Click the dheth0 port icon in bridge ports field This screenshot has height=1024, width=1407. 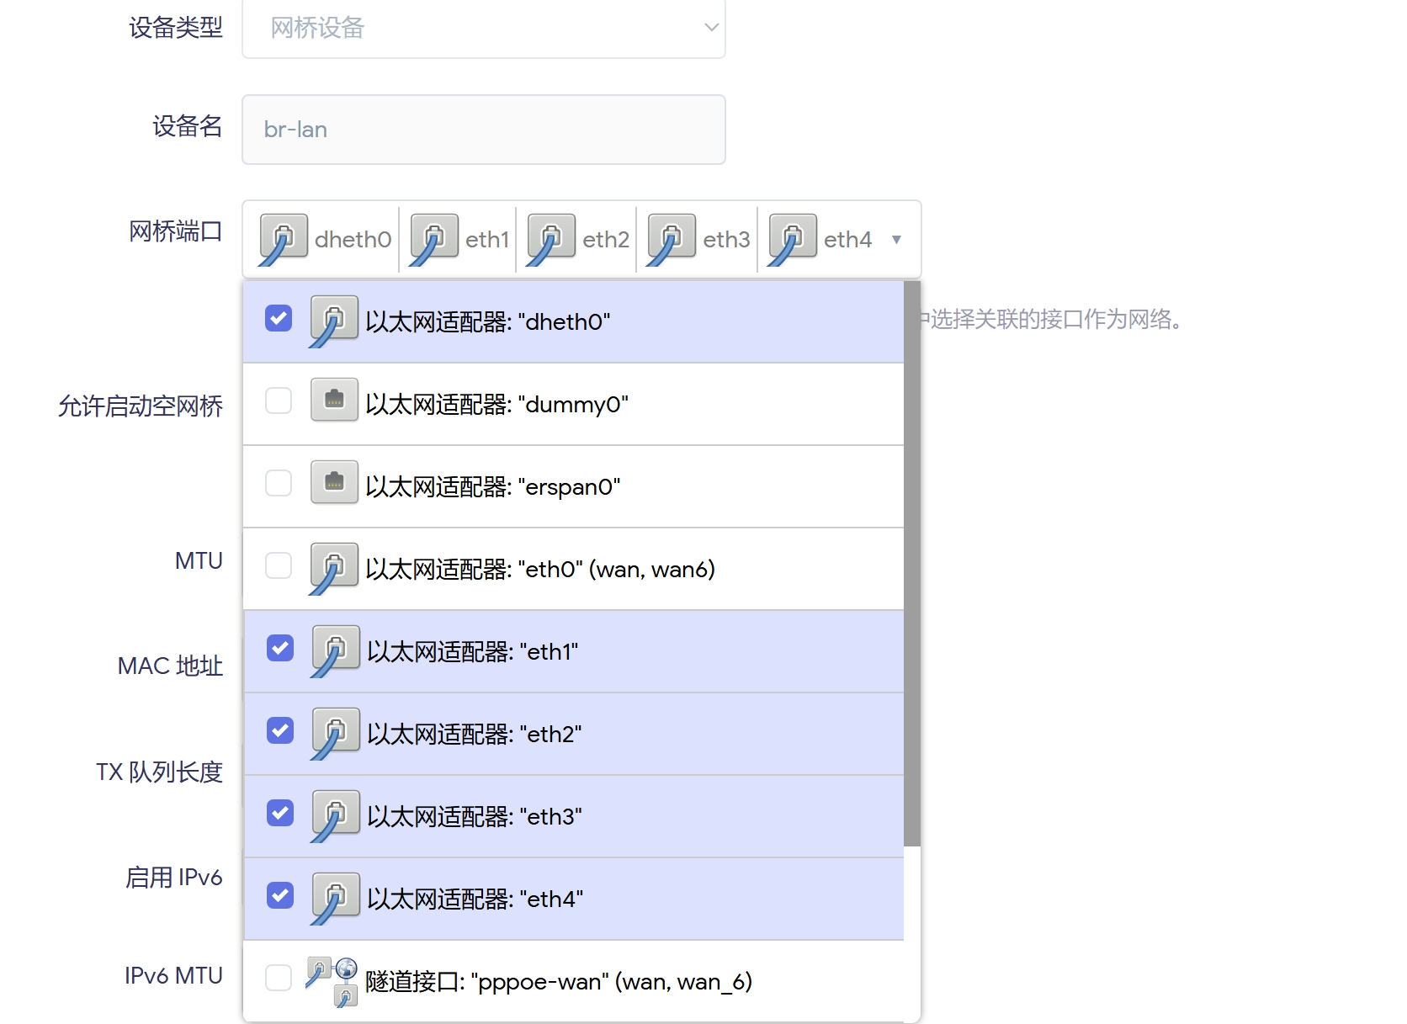[283, 239]
